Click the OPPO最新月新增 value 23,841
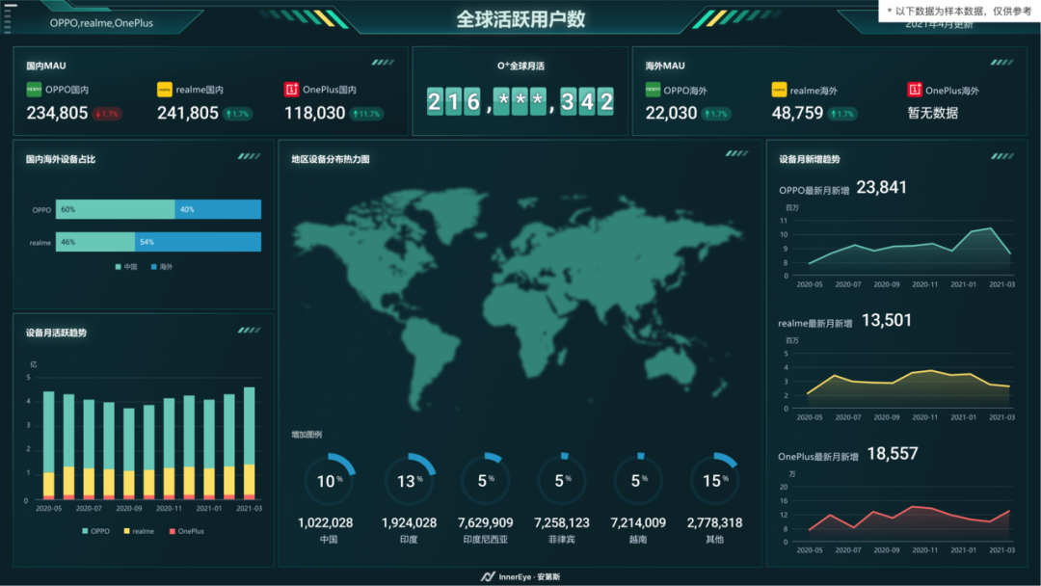This screenshot has width=1041, height=586. pyautogui.click(x=882, y=188)
